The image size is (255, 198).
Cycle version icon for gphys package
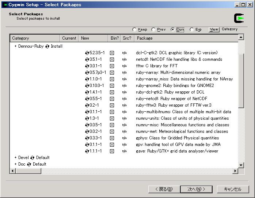(x=87, y=138)
